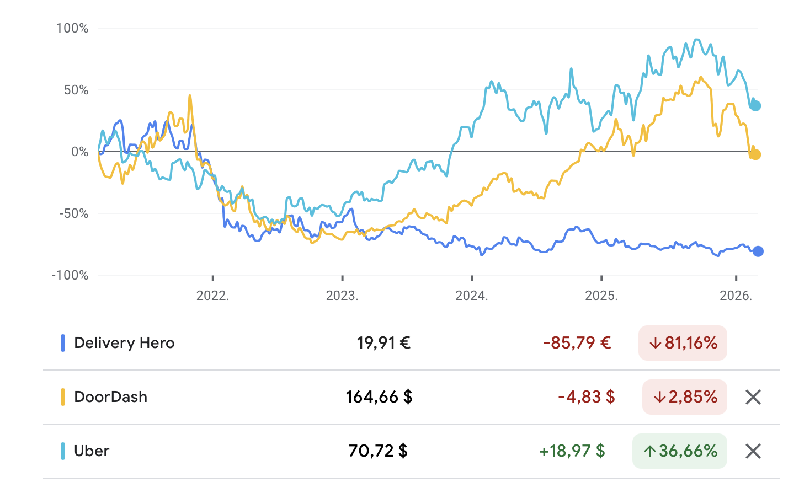Select the yellow endpoint dot on chart
The width and height of the screenshot is (799, 493).
[755, 155]
